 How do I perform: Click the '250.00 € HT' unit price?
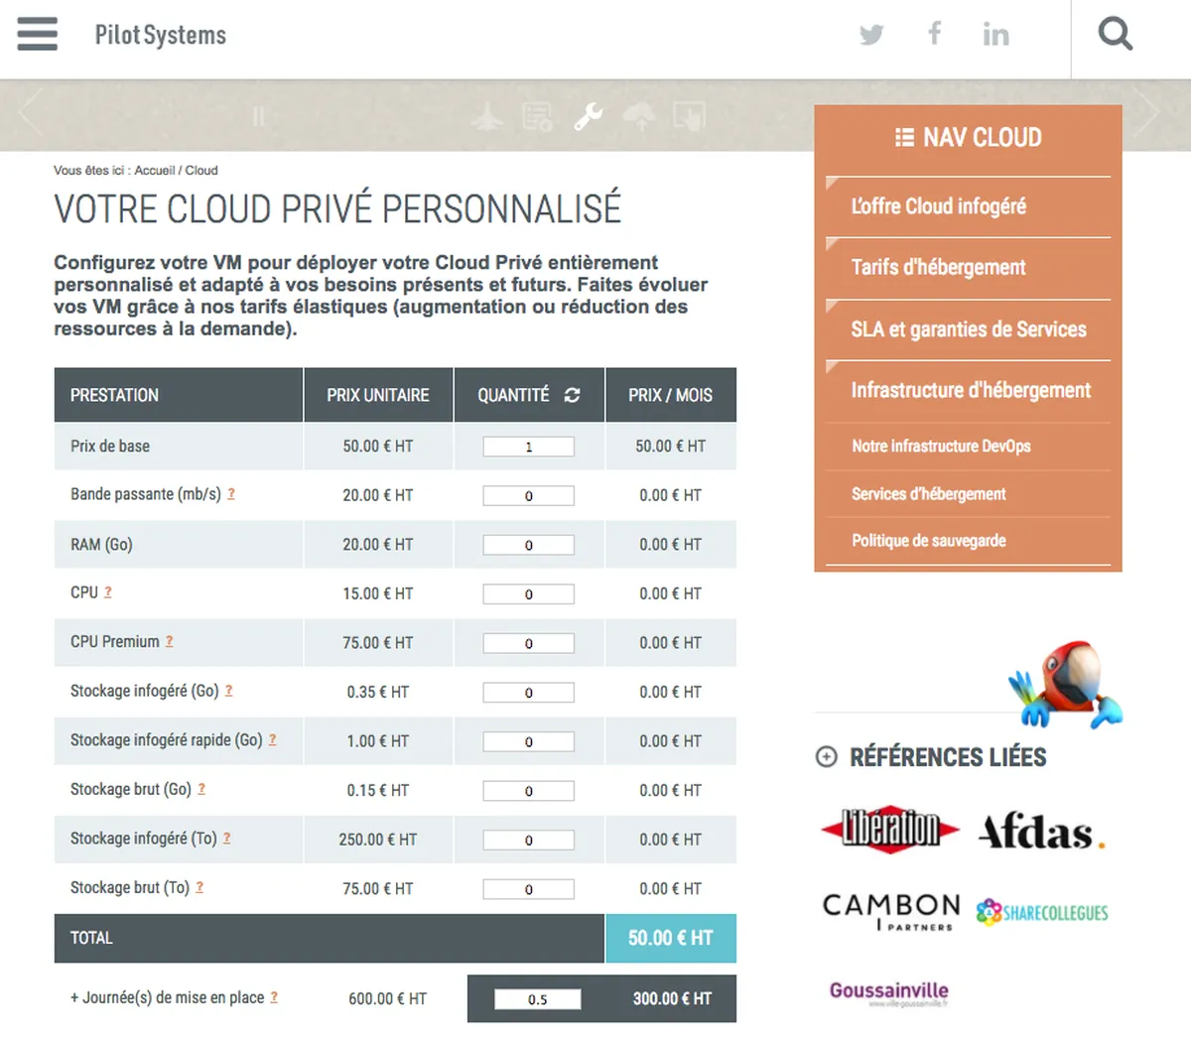(x=378, y=840)
